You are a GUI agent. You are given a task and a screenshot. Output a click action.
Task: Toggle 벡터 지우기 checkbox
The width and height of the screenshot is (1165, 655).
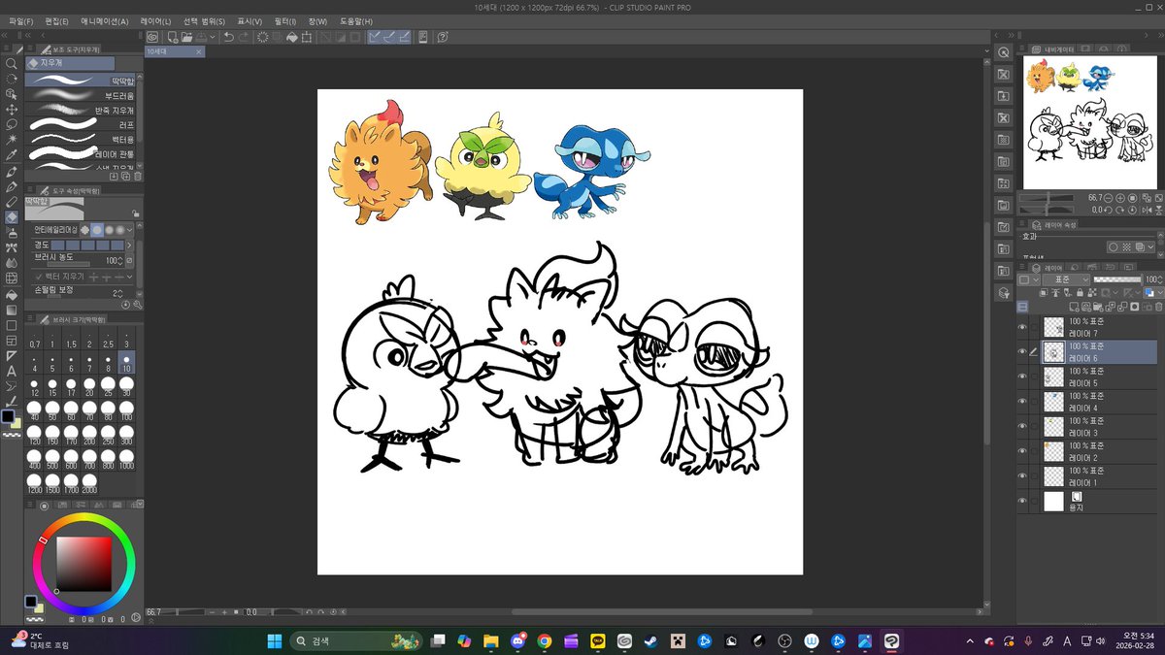(x=40, y=277)
